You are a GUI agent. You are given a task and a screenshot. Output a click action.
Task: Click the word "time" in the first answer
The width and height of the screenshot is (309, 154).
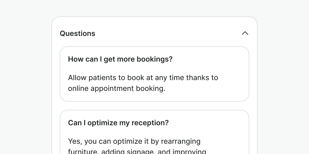177,78
